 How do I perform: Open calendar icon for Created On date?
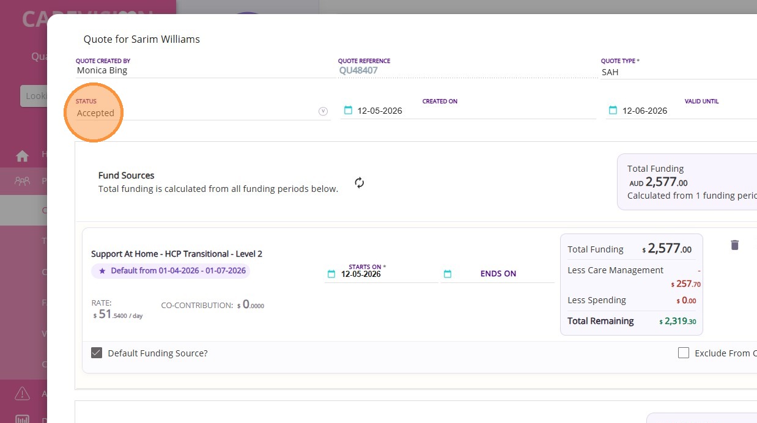(x=348, y=110)
